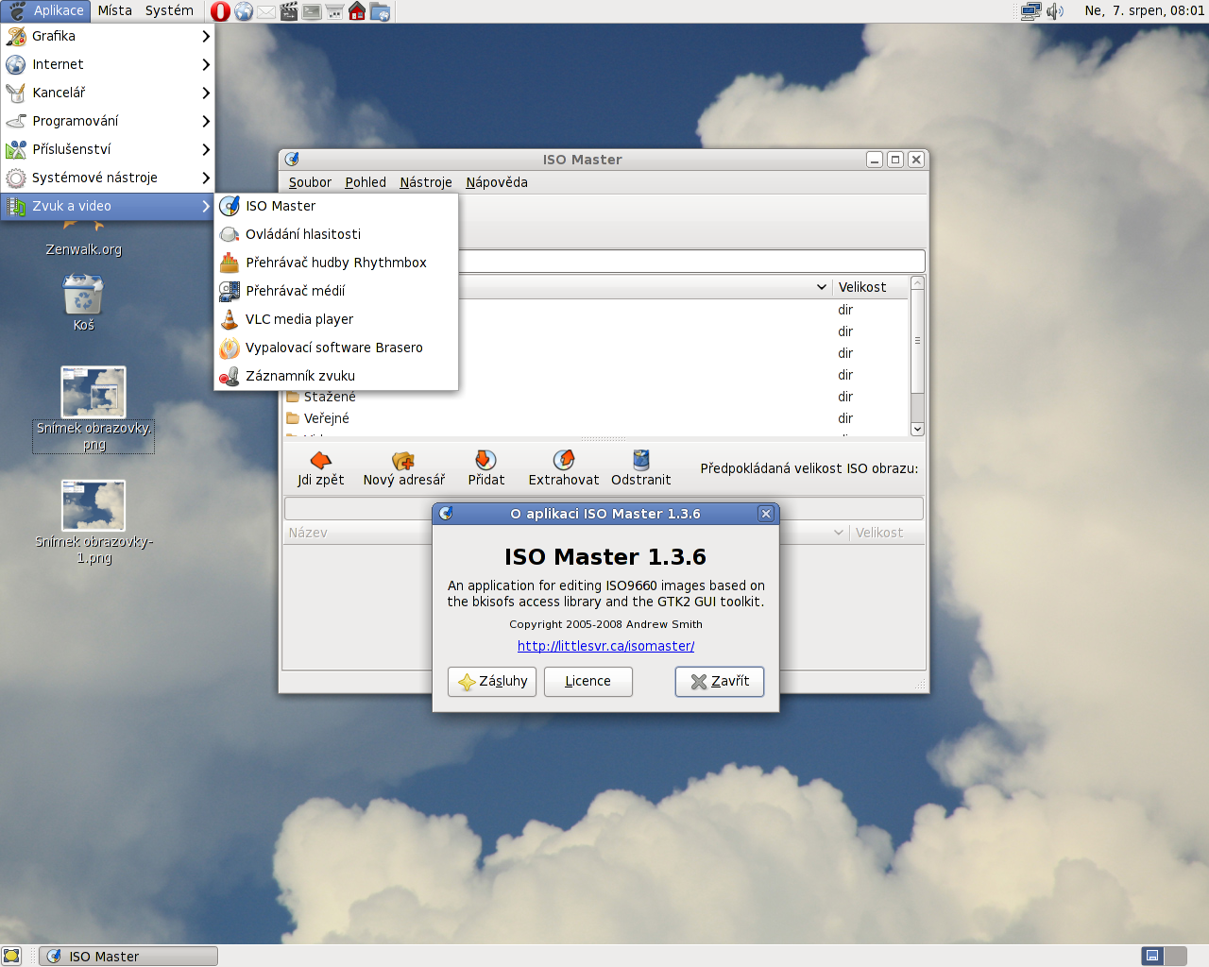The width and height of the screenshot is (1209, 967).
Task: Click the date and clock in panel
Action: click(x=1144, y=10)
